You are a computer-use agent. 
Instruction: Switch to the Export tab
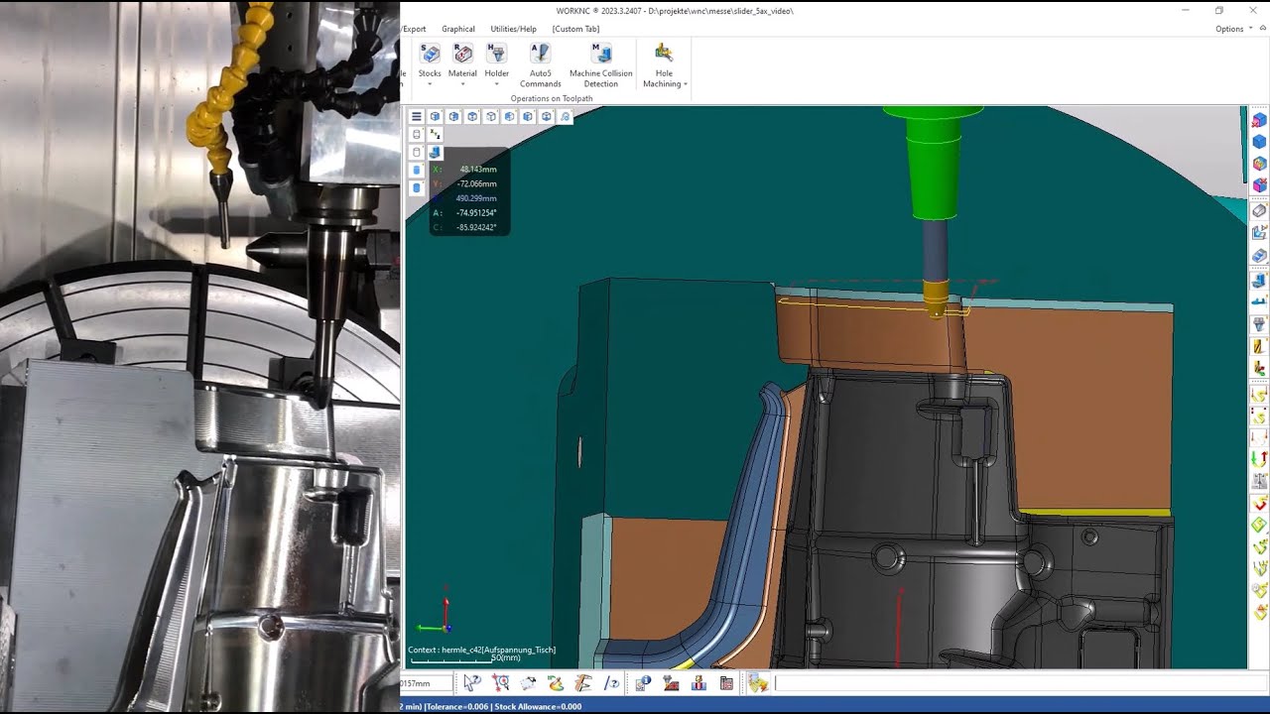coord(414,29)
